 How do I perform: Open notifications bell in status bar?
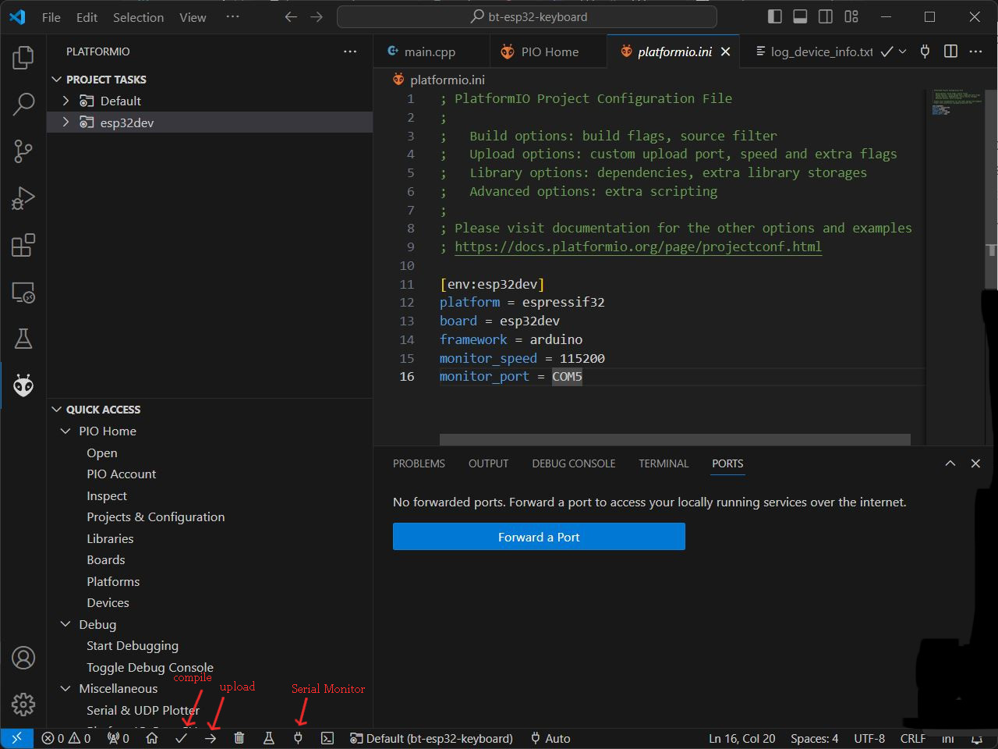coord(976,738)
